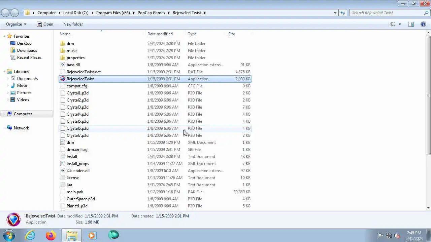431x242 pixels.
Task: Click the Back navigation arrow
Action: pyautogui.click(x=5, y=13)
